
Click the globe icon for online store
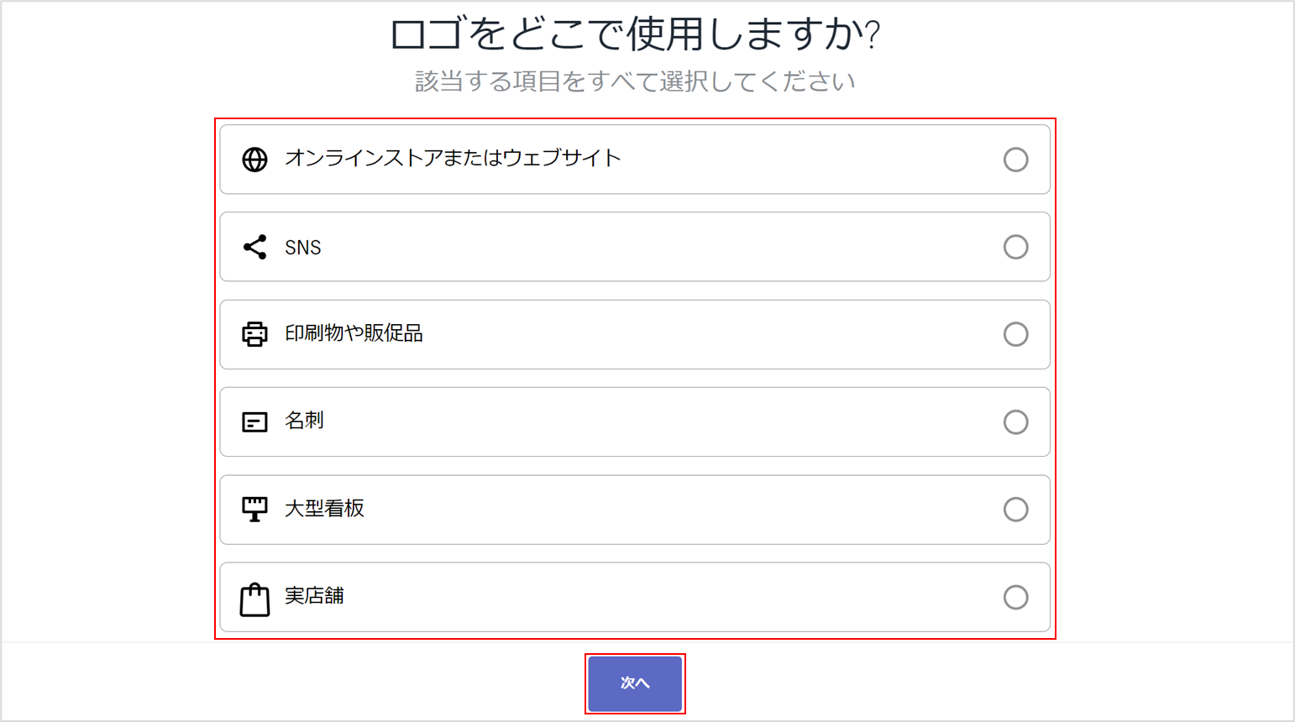(254, 160)
